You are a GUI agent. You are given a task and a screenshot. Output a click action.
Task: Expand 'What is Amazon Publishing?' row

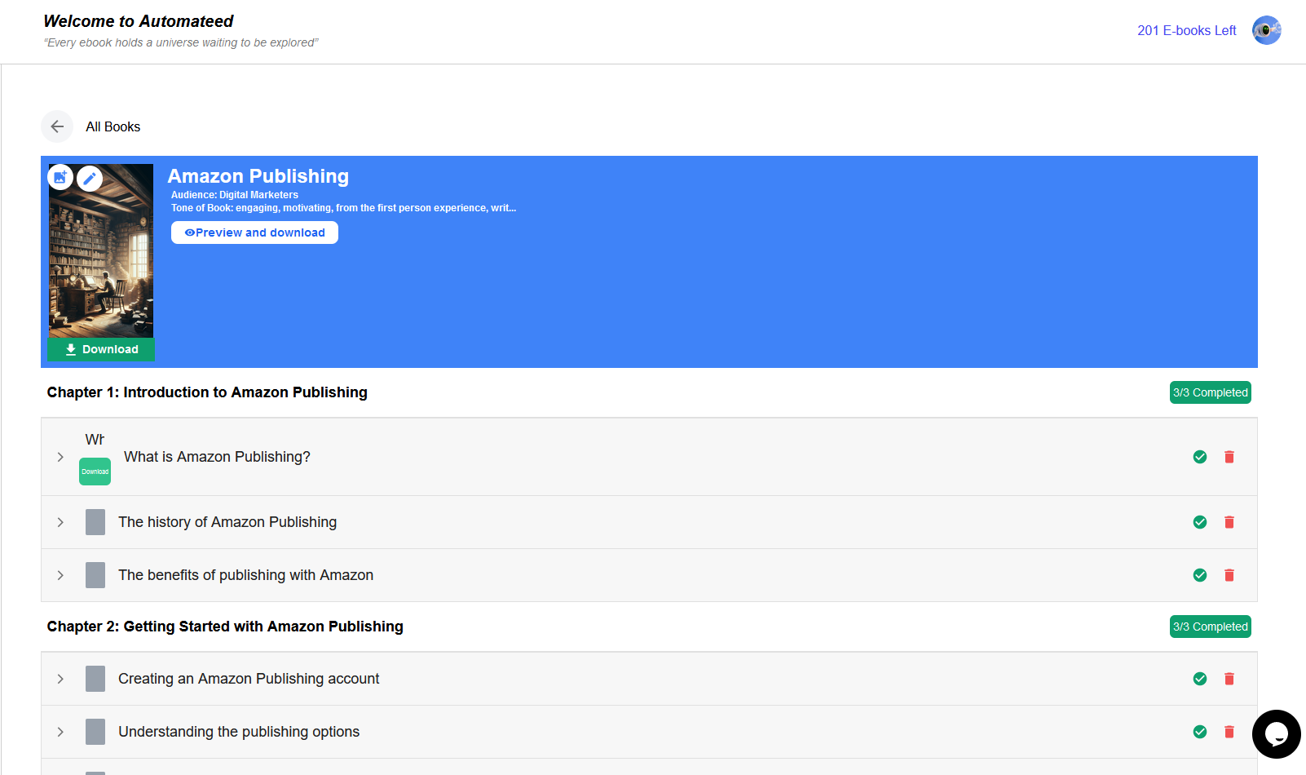(x=60, y=457)
